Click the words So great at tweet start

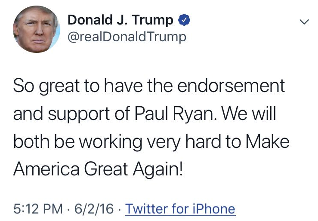43,86
